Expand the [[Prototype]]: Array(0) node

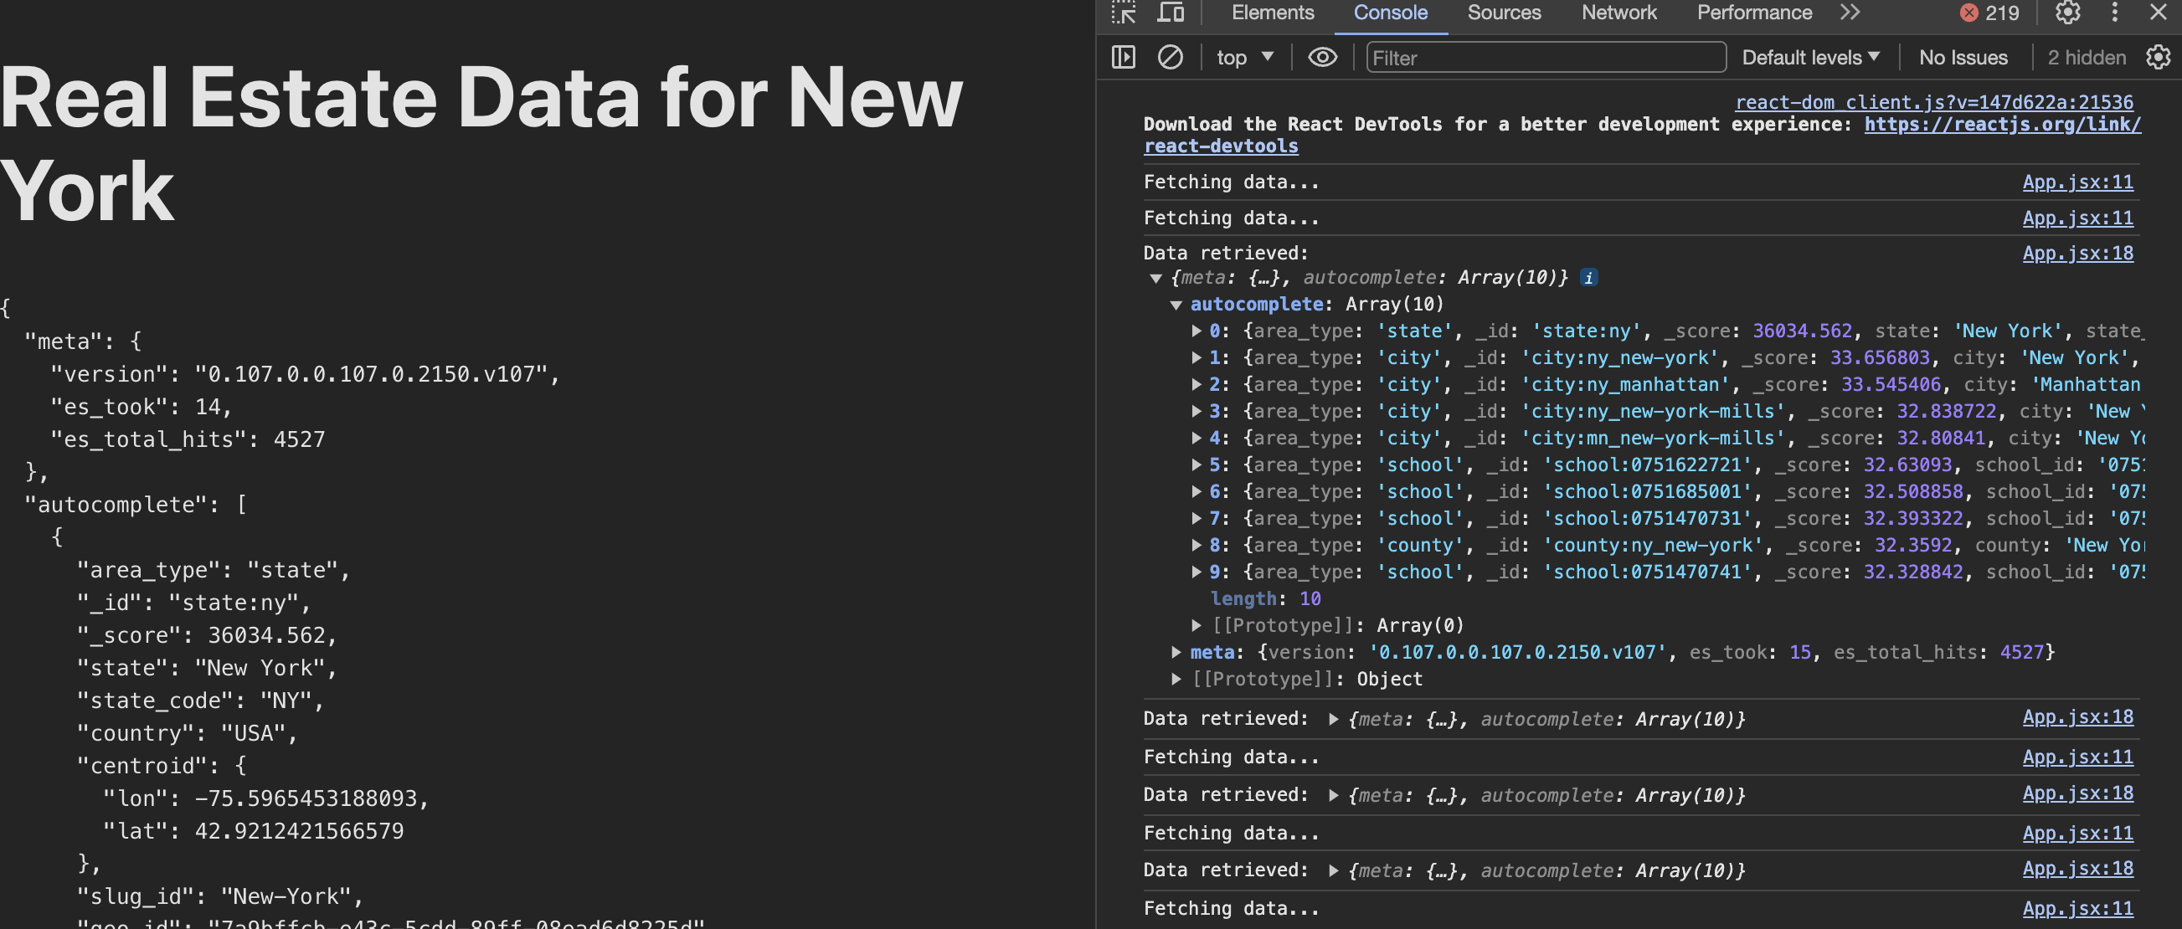point(1196,626)
